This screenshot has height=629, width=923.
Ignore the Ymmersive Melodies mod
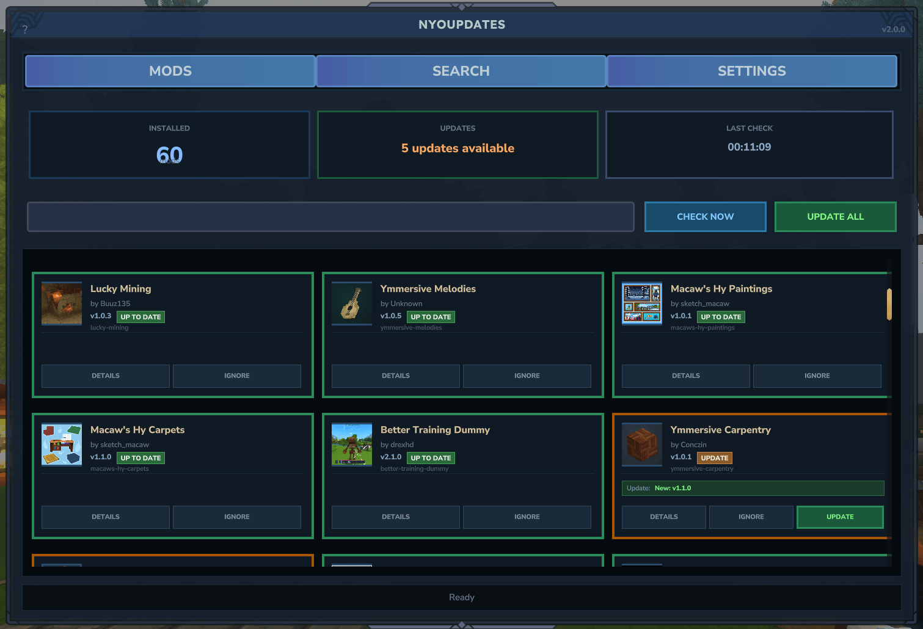527,376
